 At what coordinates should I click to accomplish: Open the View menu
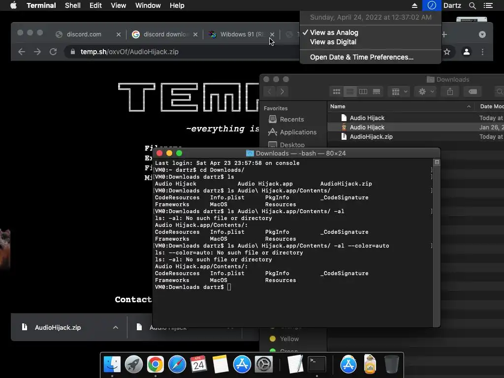(x=118, y=5)
